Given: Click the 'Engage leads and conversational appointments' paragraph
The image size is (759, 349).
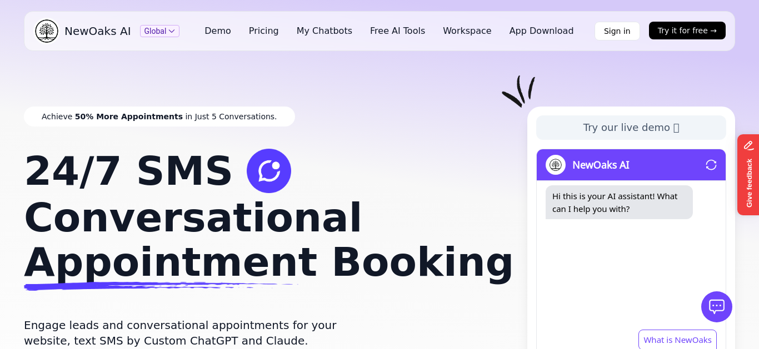Looking at the screenshot, I should tap(181, 333).
